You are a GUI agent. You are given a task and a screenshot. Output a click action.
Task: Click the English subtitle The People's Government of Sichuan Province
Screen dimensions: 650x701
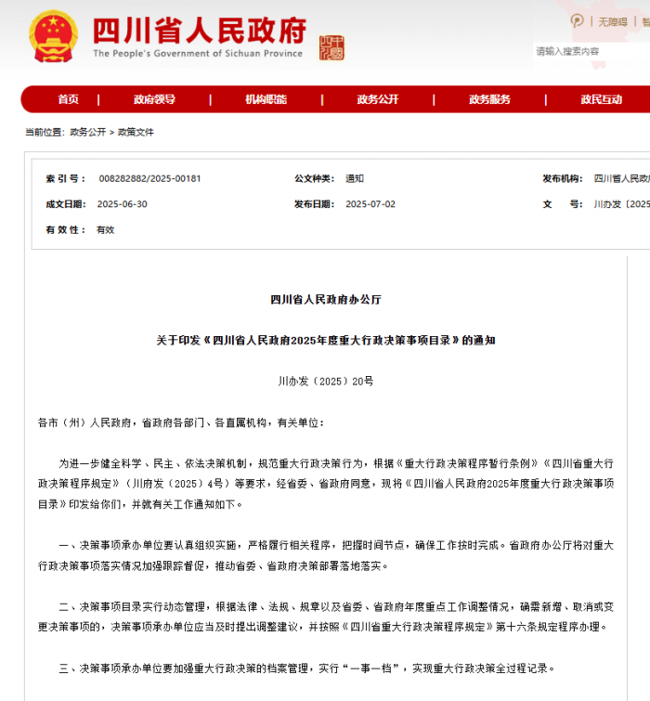point(198,53)
